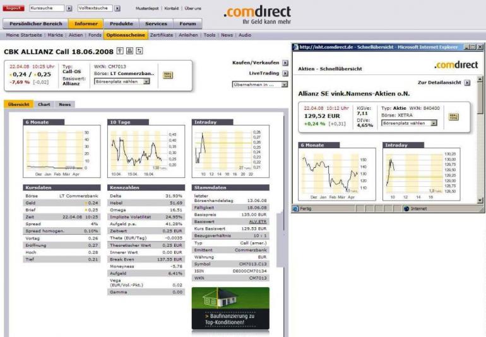Click the third icon beside the warrant title
The width and height of the screenshot is (486, 337).
click(x=139, y=51)
